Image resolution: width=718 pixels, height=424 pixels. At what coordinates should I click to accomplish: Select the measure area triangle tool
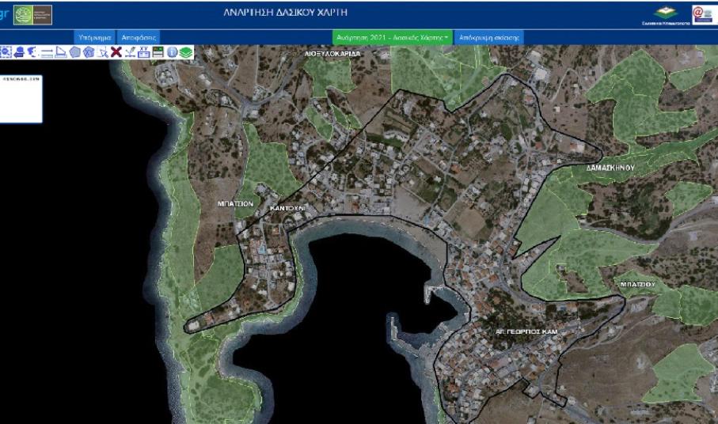[61, 51]
